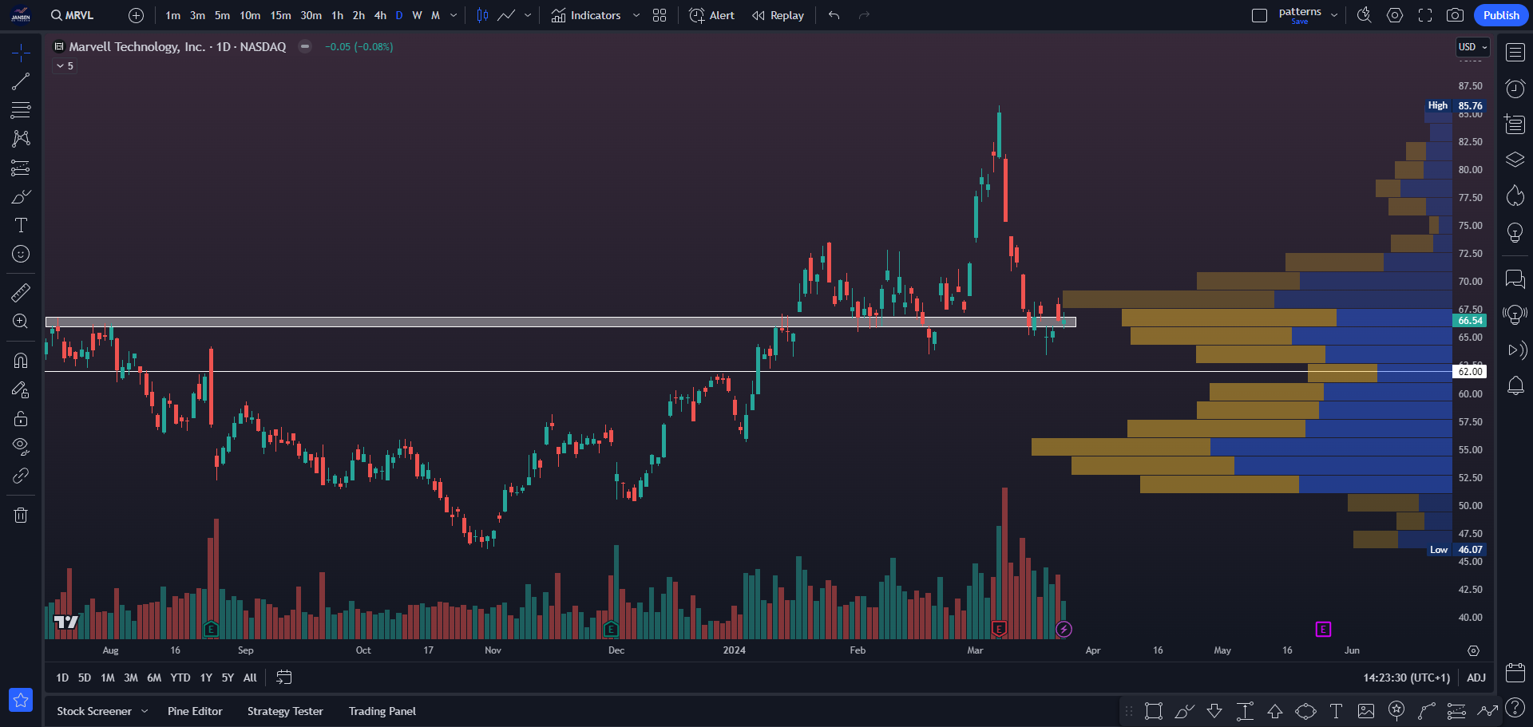Set date range to 1D
Viewport: 1533px width, 727px height.
62,678
